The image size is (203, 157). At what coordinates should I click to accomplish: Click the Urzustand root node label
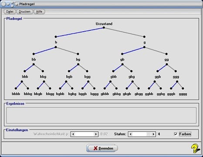tap(104, 24)
